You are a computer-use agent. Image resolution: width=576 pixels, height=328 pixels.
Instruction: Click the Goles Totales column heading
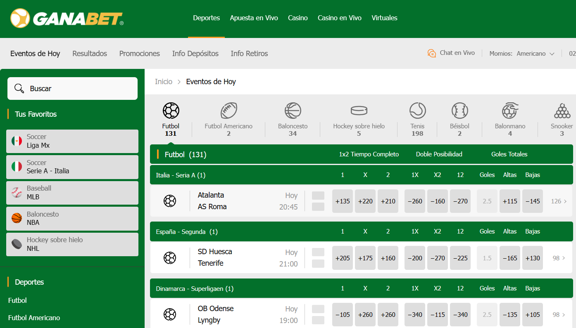(509, 154)
